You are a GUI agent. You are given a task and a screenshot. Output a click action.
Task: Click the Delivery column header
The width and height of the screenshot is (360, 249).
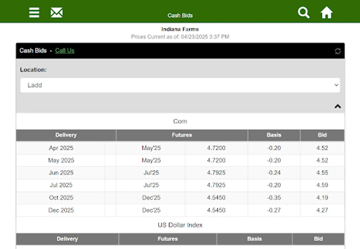(66, 135)
